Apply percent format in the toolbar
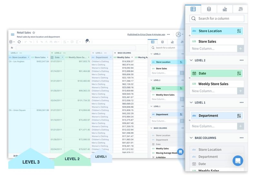This screenshot has width=258, height=176. click(42, 42)
